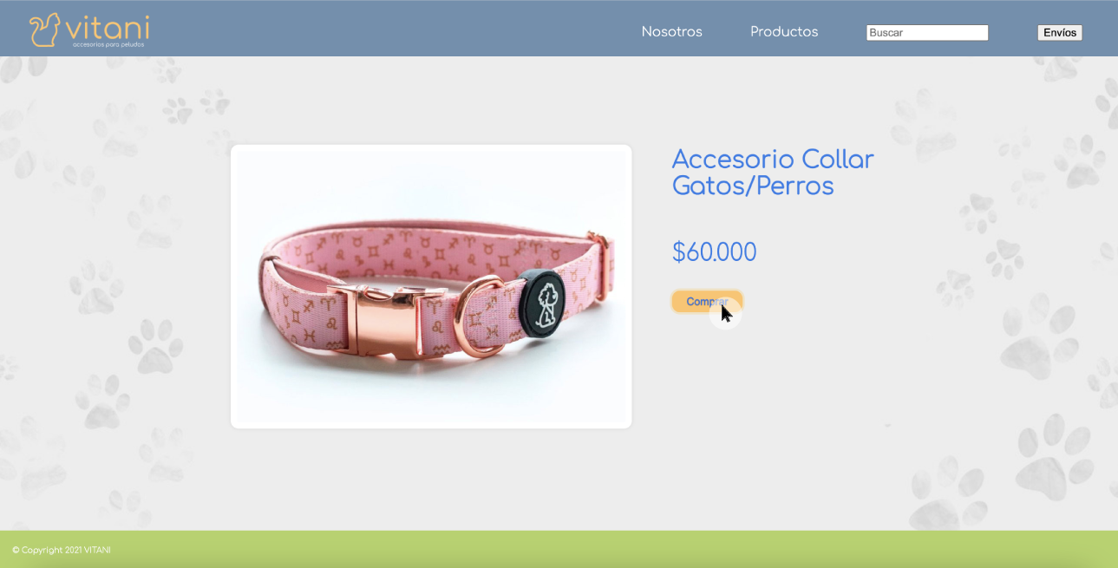Screen dimensions: 1118x568
Task: Focus the Buscar search field
Action: point(927,33)
